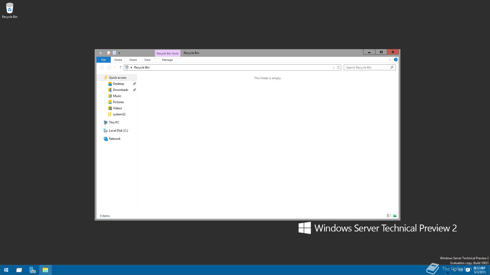Show hidden system tray icons
This screenshot has height=275, width=490.
tap(448, 272)
